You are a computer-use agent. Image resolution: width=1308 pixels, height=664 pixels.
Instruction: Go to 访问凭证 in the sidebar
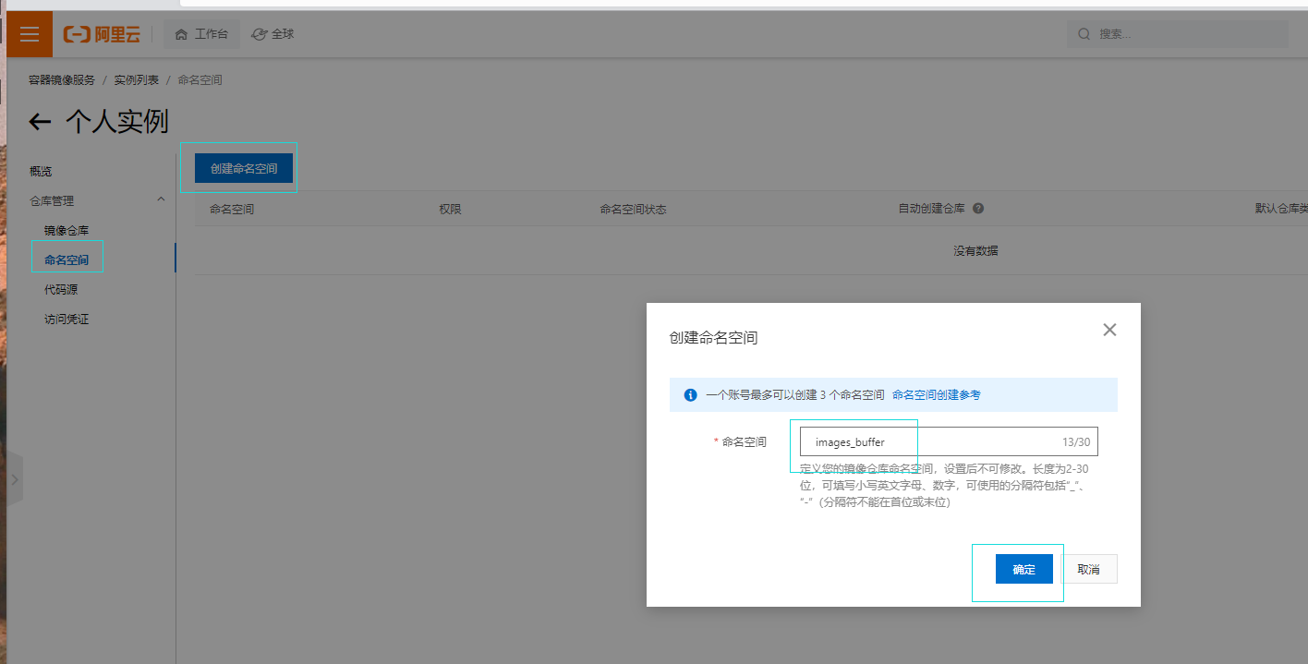click(67, 319)
